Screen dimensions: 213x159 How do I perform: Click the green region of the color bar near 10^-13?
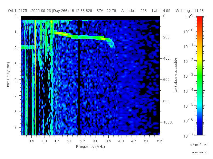199,76
